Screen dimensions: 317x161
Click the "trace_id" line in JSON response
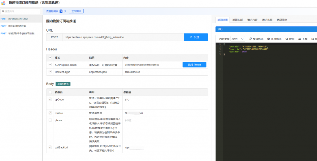pos(249,49)
